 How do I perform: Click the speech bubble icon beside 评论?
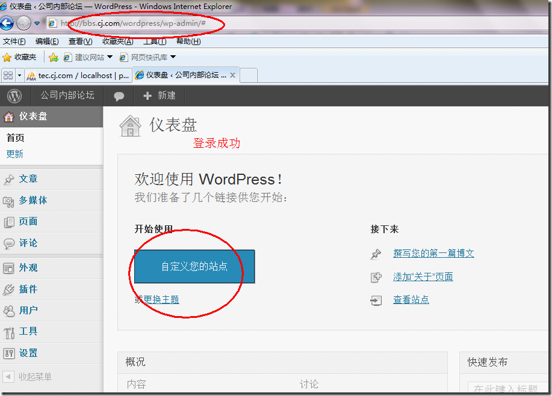(9, 243)
